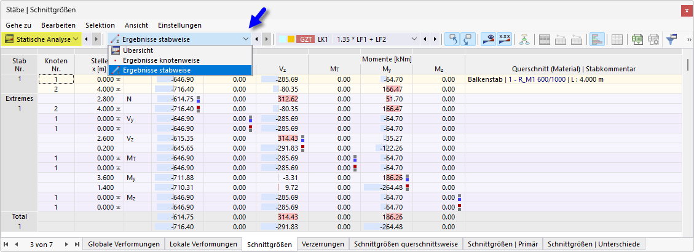Toggle x.xx result values display icon

click(504, 39)
